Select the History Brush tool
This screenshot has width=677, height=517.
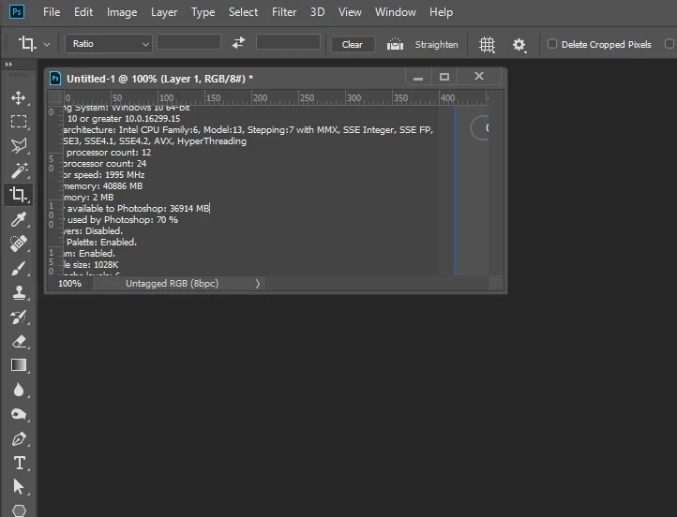(19, 317)
